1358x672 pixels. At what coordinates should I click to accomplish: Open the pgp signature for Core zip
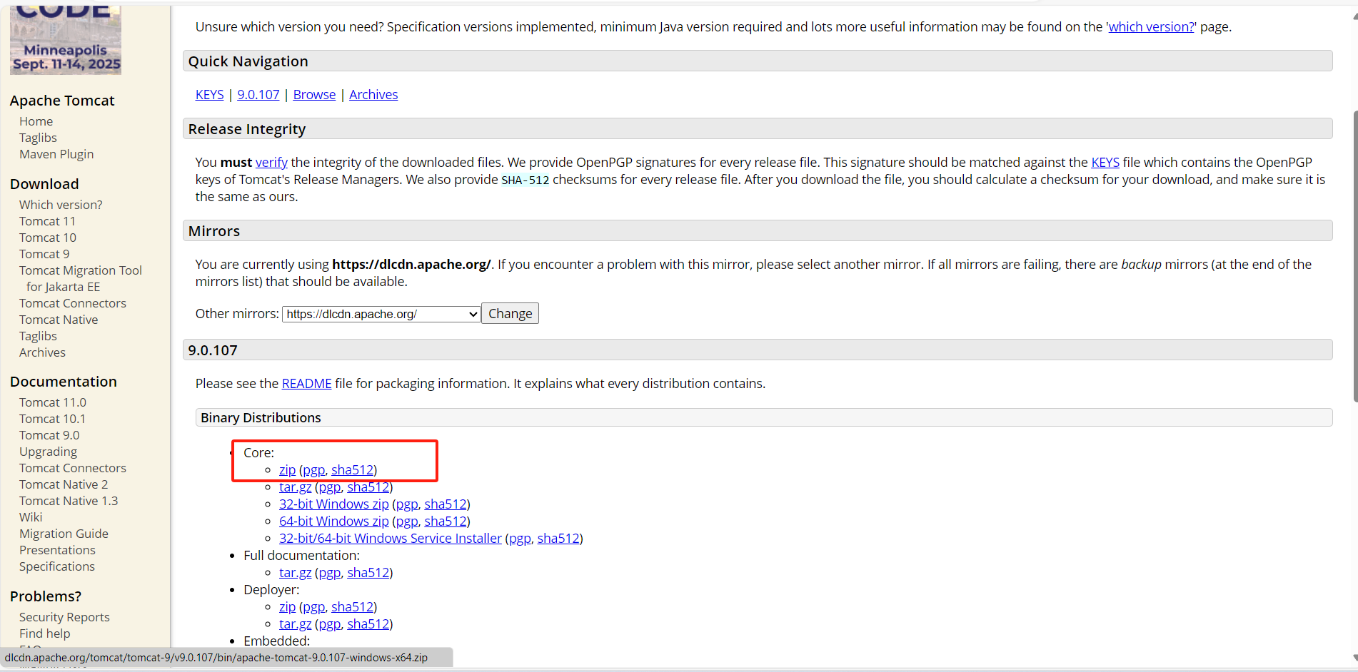[x=314, y=469]
